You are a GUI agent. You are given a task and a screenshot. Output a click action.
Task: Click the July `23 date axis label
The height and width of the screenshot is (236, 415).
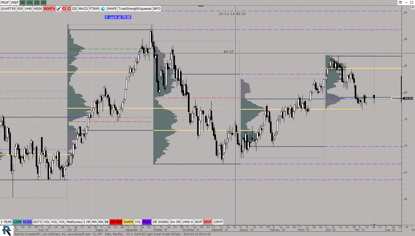pos(72,230)
